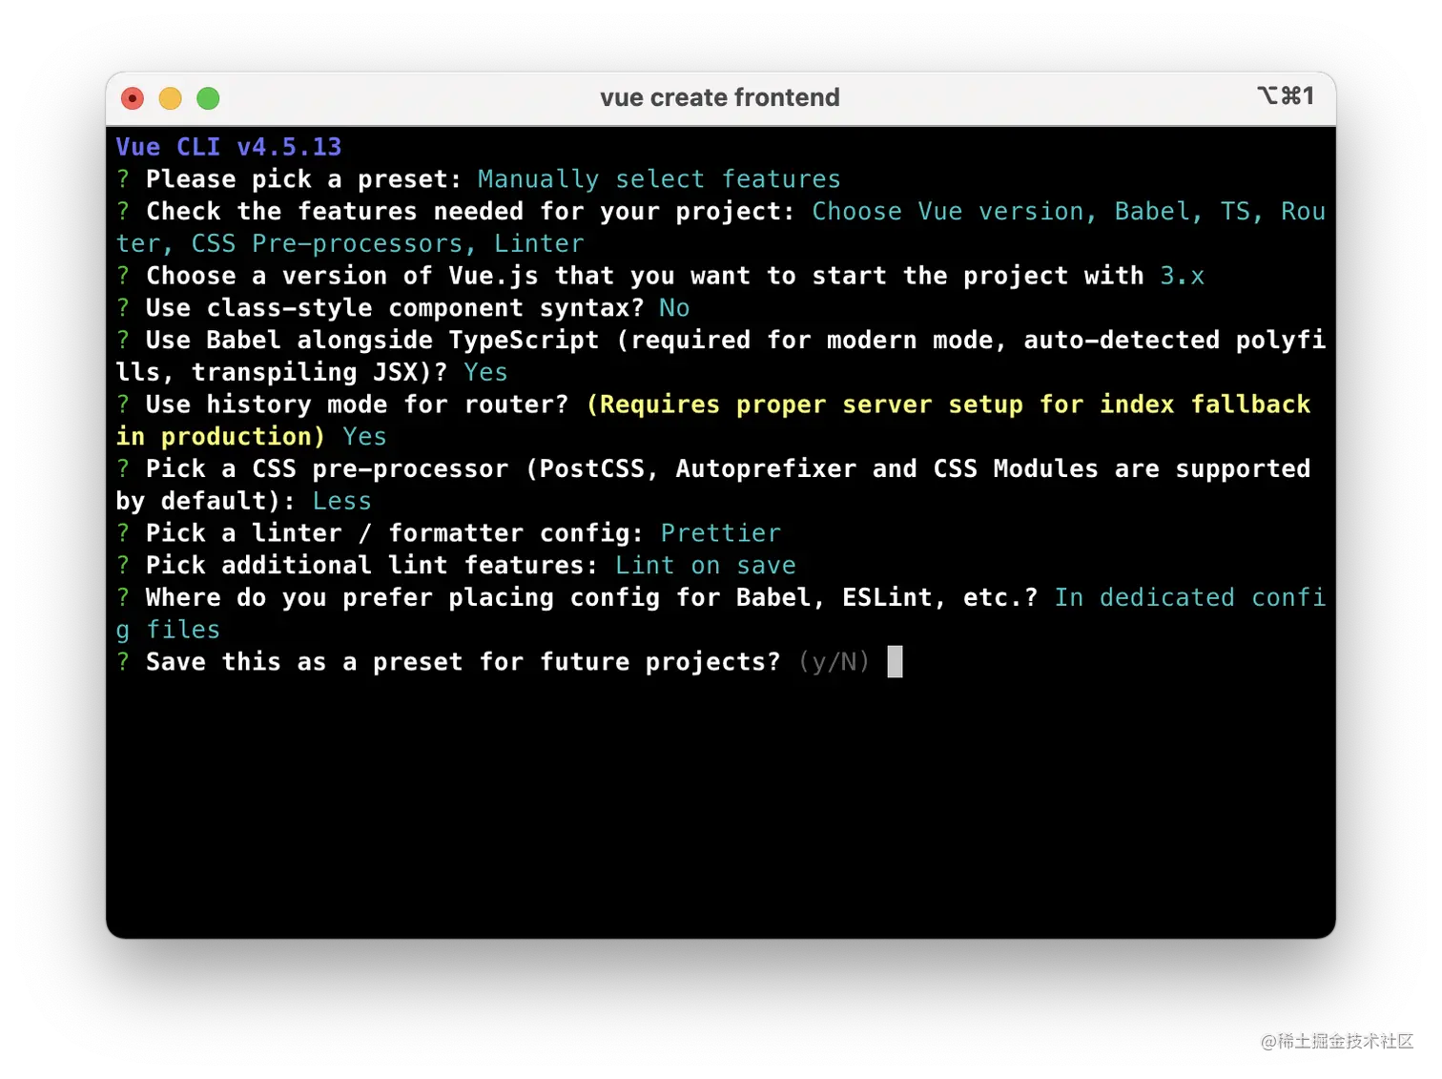Click the 3.x Vue version answer
The width and height of the screenshot is (1442, 1079).
1182,276
